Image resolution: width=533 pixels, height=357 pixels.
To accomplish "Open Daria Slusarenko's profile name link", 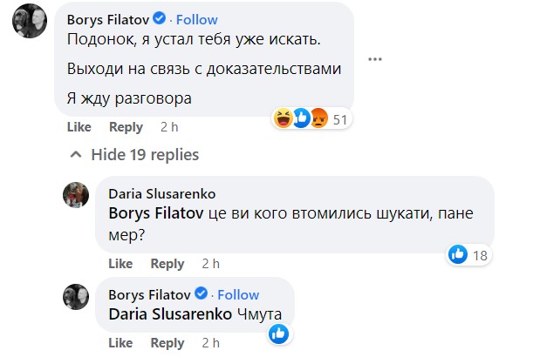I will (x=161, y=193).
